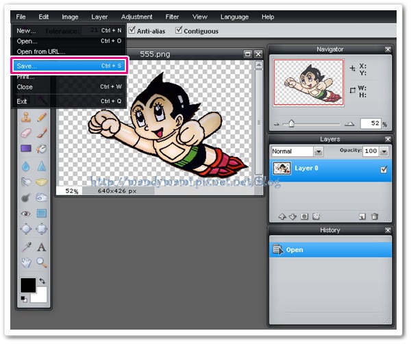This screenshot has height=344, width=411.
Task: Select the Zoom magnifier tool
Action: 42,262
